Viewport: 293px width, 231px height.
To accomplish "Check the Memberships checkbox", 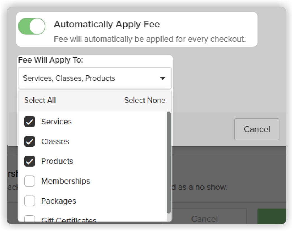I will pos(30,181).
